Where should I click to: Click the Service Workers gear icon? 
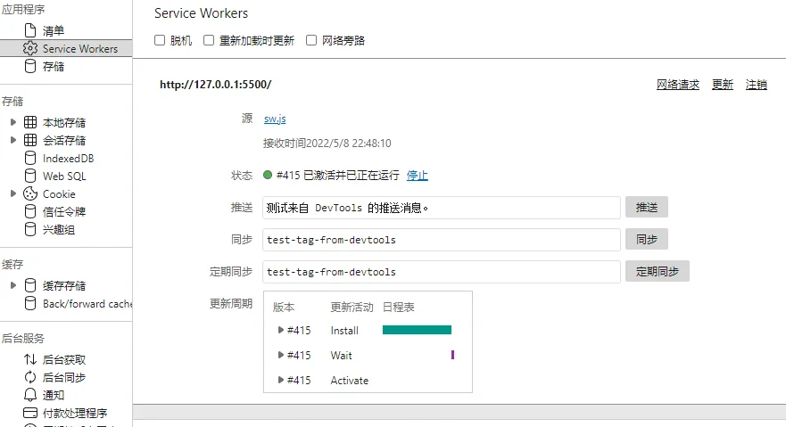click(30, 48)
